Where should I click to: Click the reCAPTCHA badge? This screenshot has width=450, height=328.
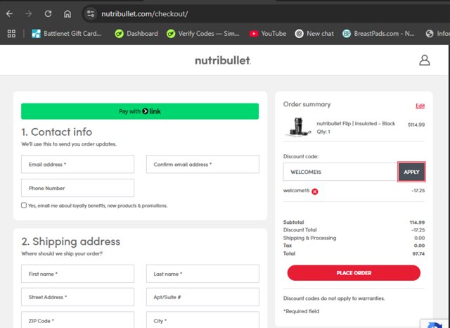click(x=435, y=324)
